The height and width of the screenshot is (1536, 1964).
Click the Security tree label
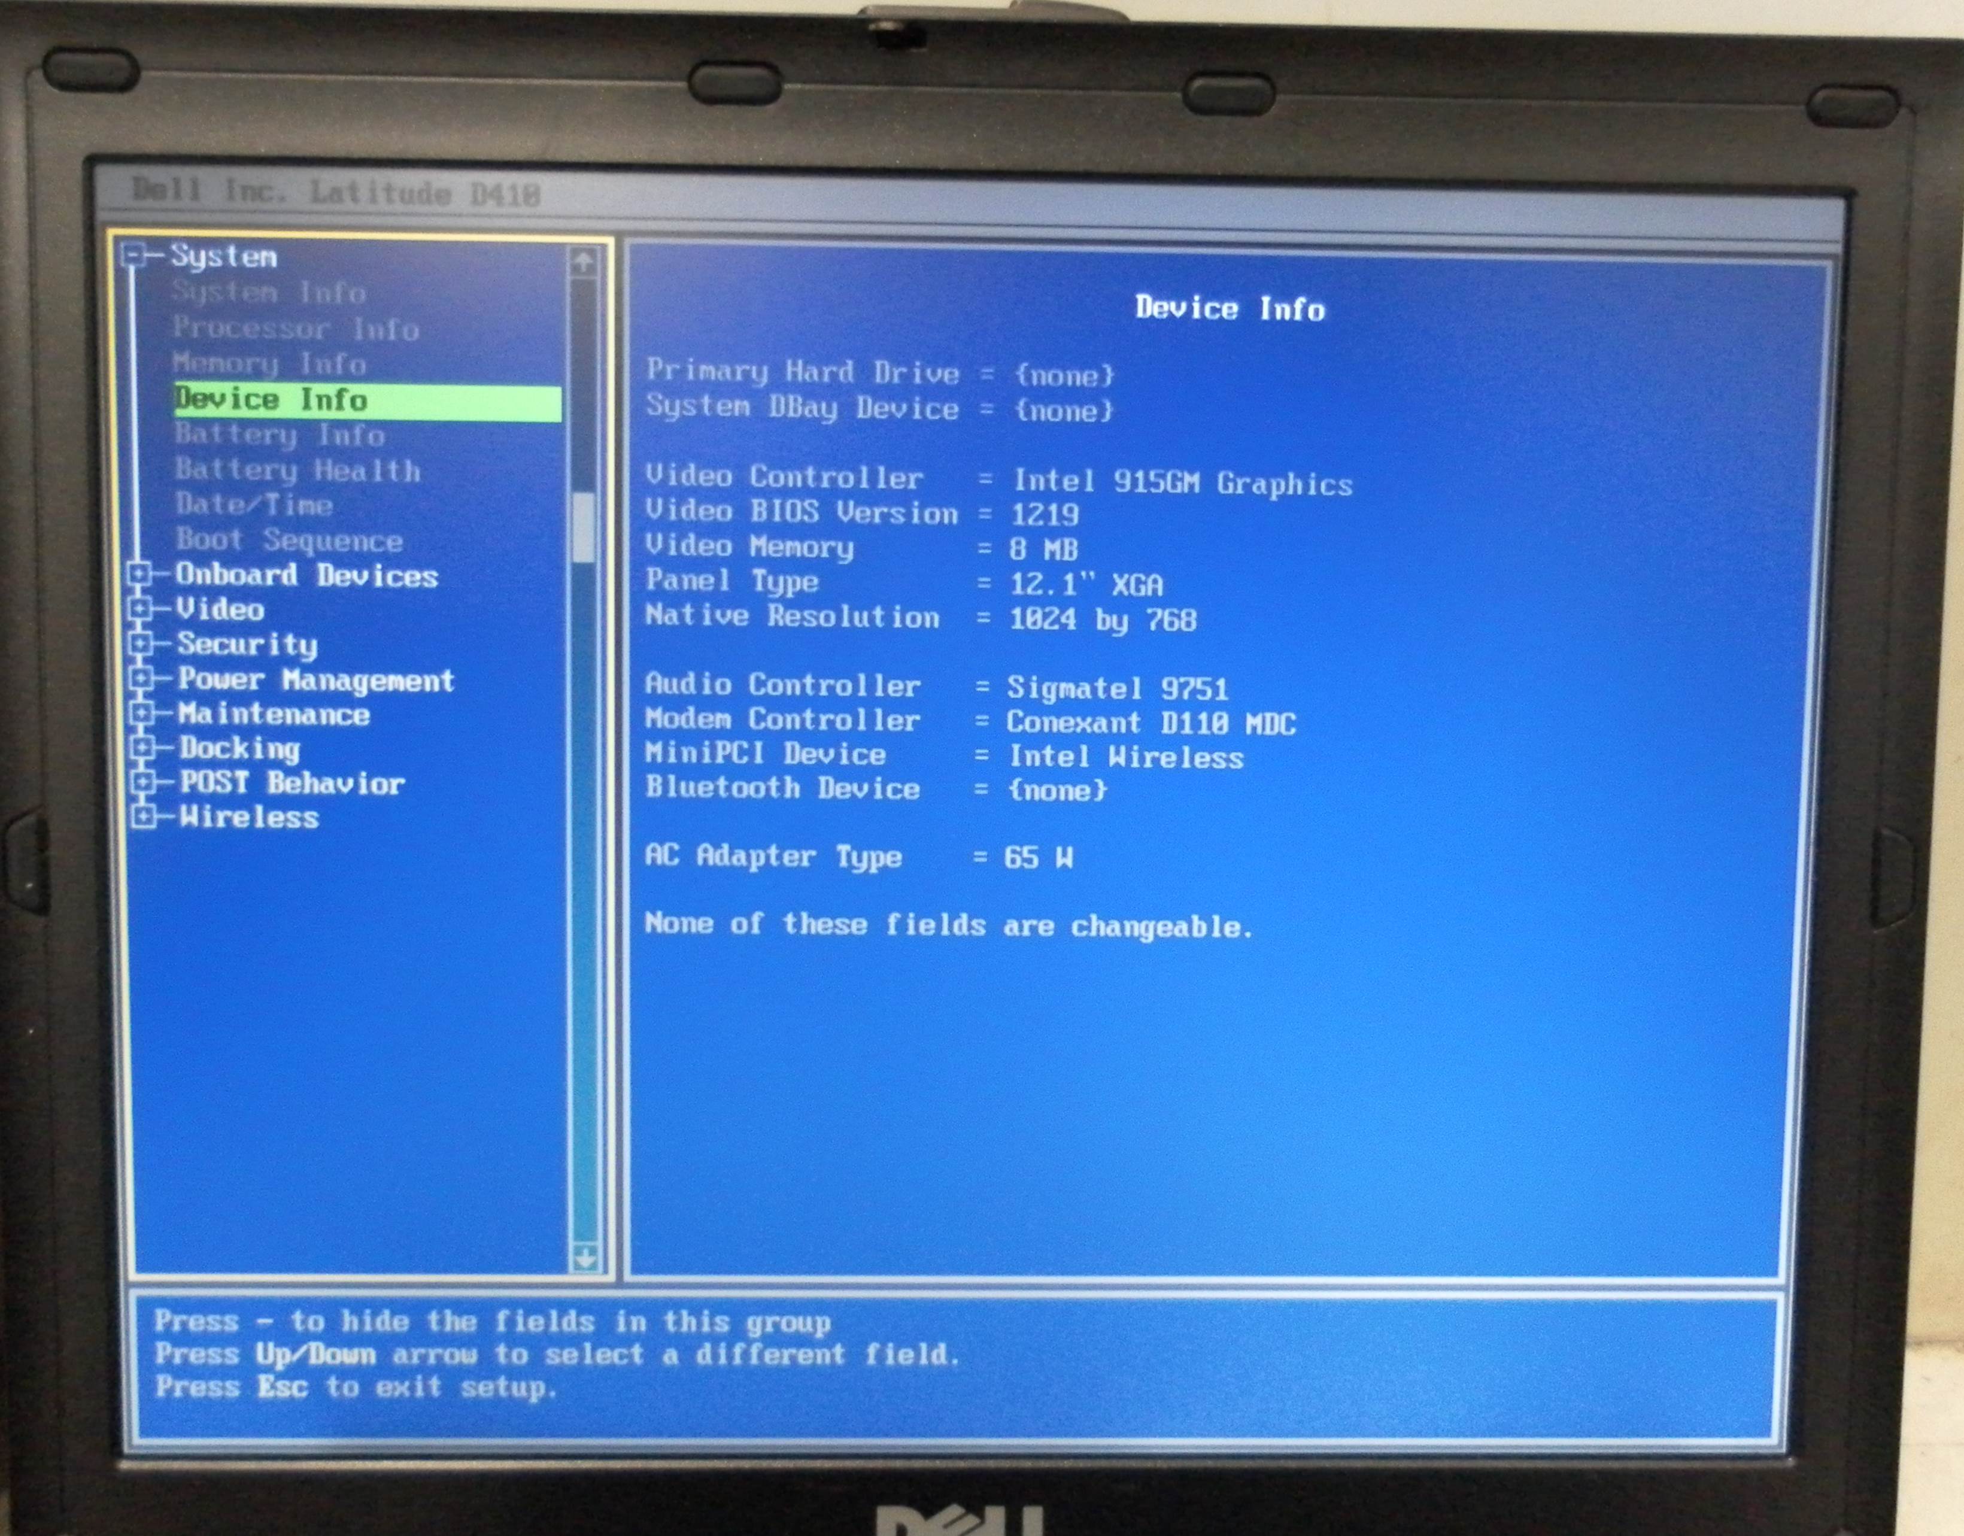tap(247, 645)
